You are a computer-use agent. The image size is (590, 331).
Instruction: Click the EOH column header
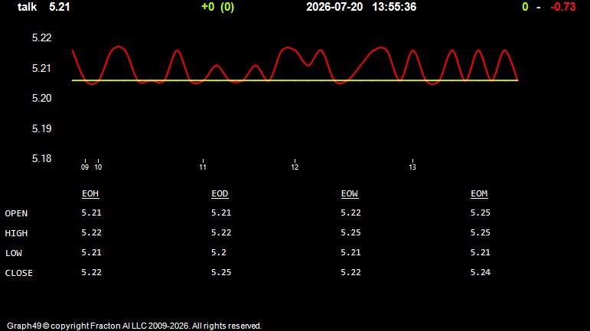90,193
